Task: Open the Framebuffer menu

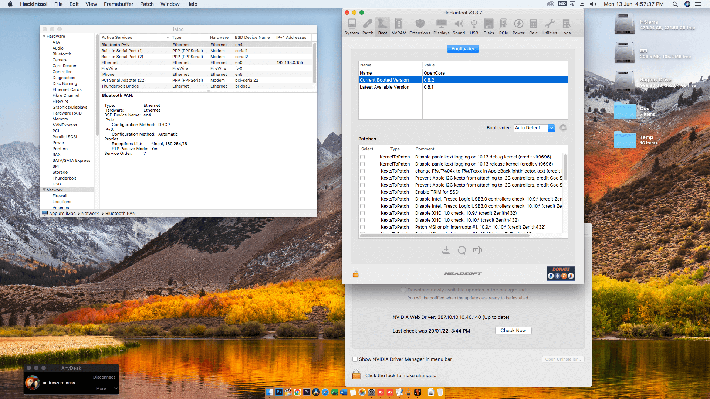Action: coord(118,4)
